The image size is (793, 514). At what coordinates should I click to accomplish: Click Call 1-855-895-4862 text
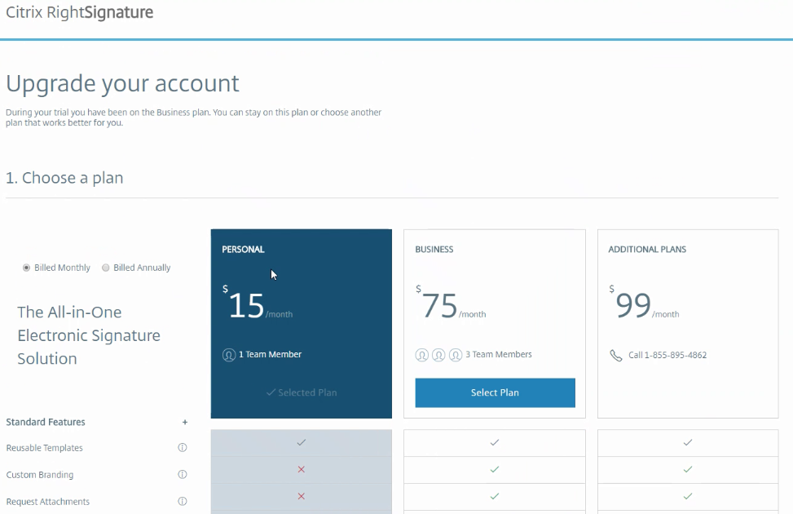coord(667,355)
